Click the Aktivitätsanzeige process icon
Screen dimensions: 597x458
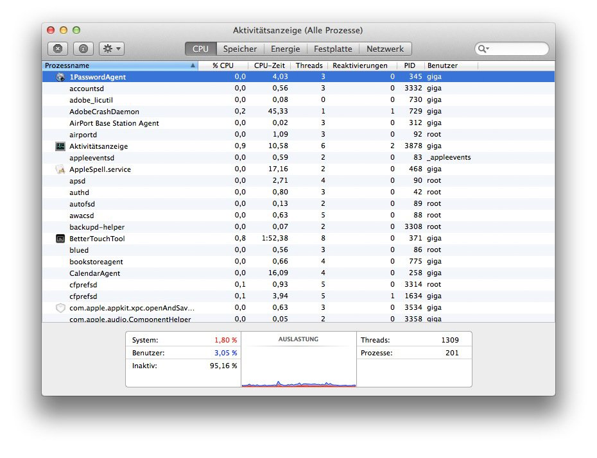tap(60, 146)
